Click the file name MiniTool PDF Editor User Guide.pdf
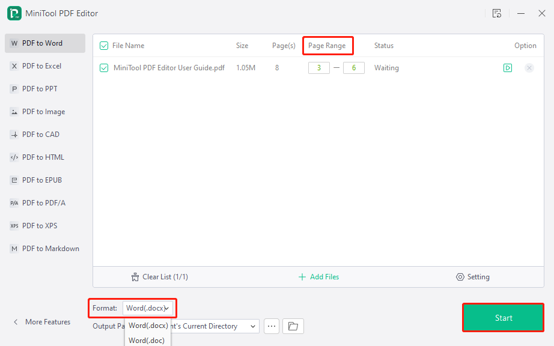The width and height of the screenshot is (554, 346). coord(169,68)
